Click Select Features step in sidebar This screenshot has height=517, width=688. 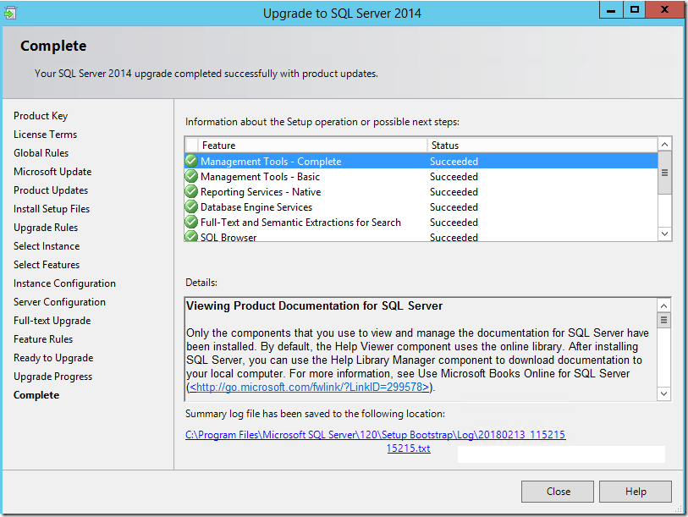47,265
